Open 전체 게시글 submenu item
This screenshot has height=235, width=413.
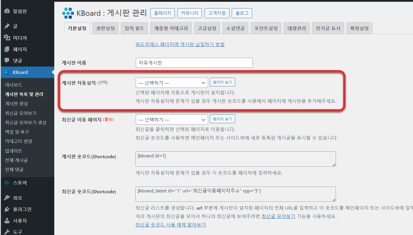click(x=16, y=160)
